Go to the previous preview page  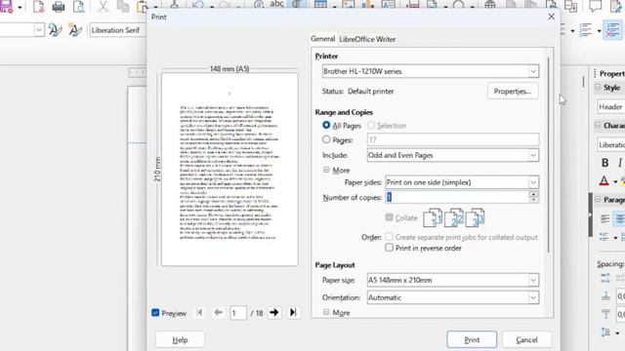pyautogui.click(x=218, y=313)
